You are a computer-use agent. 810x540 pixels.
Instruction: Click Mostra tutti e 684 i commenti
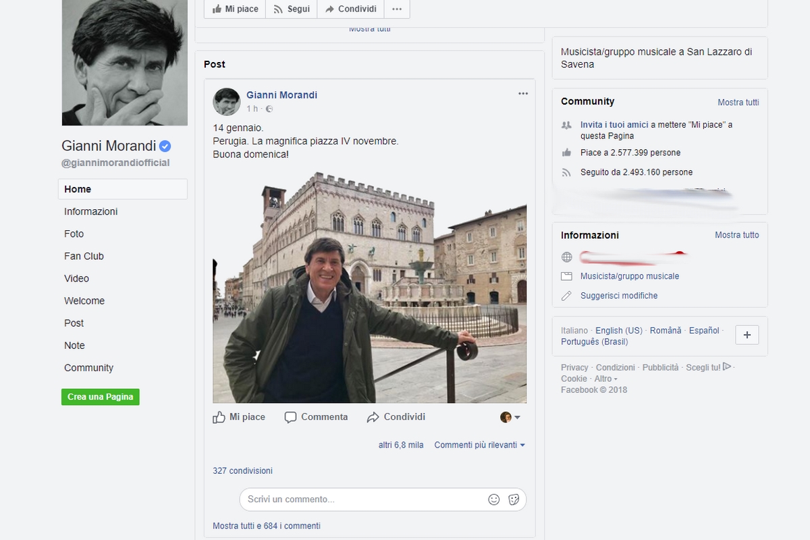(x=267, y=526)
